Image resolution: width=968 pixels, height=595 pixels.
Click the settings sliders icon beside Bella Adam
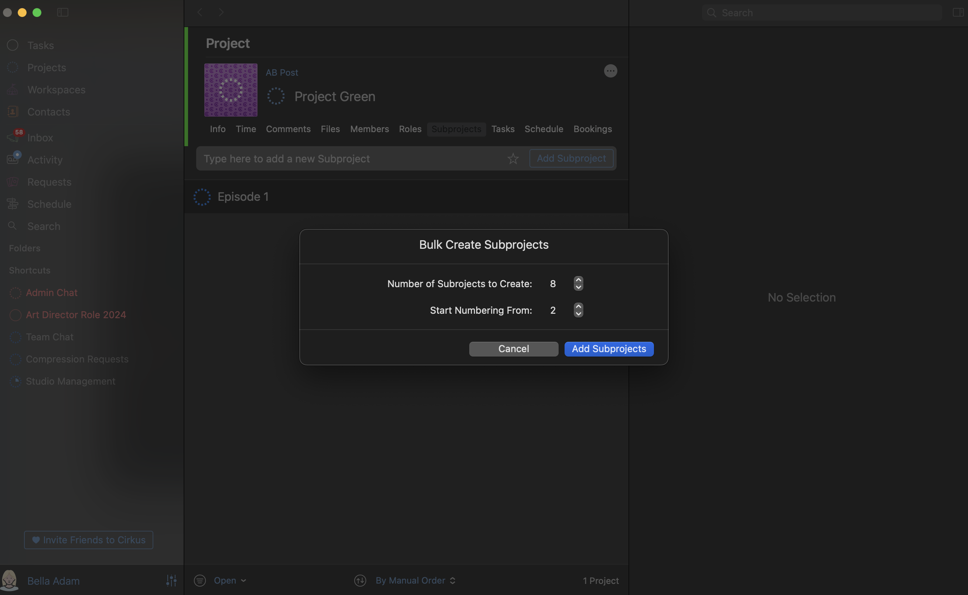(171, 581)
